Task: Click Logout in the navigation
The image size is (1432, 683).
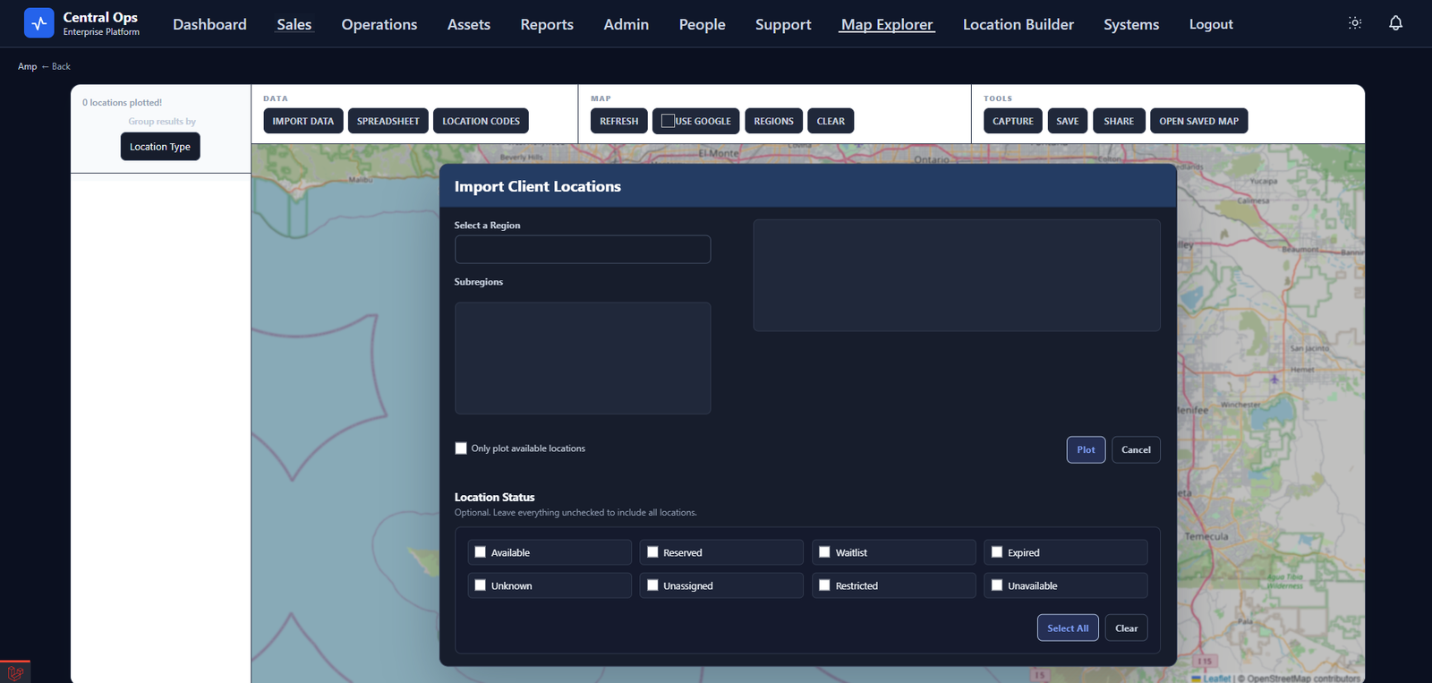Action: coord(1211,24)
